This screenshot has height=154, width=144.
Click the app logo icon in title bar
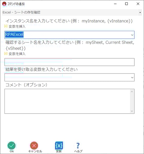click(4, 4)
